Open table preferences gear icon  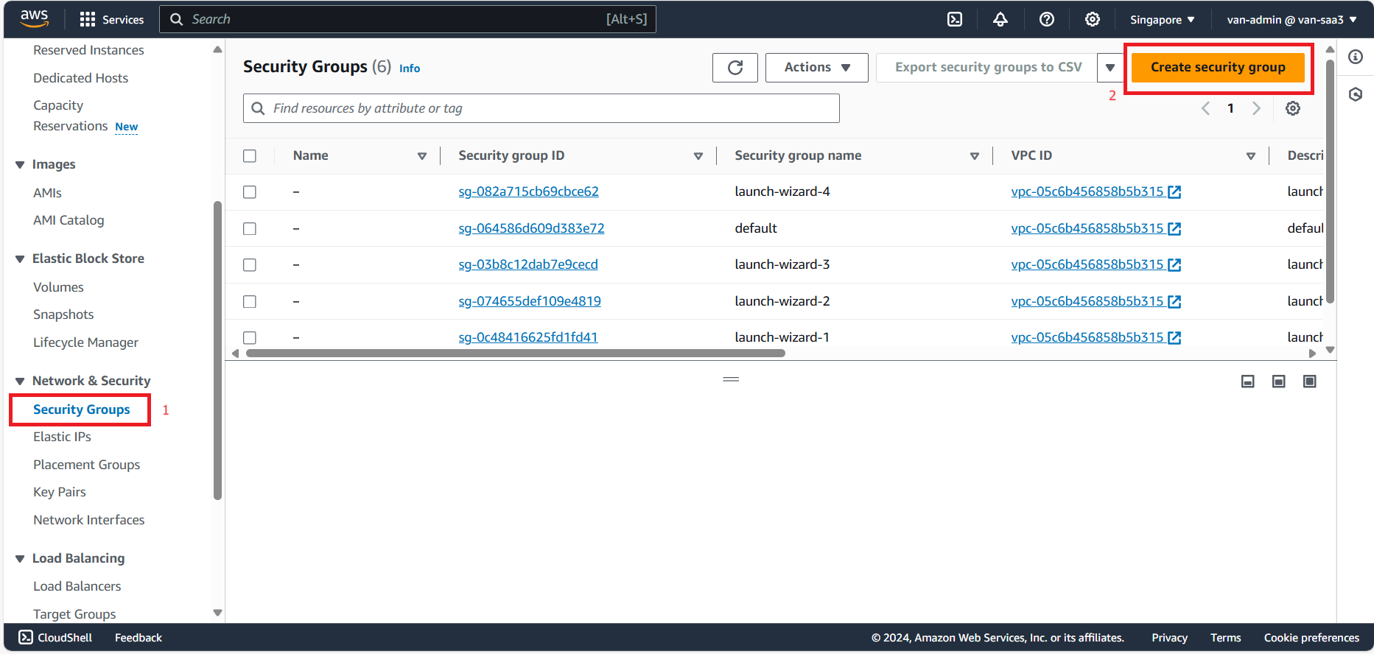[1293, 108]
